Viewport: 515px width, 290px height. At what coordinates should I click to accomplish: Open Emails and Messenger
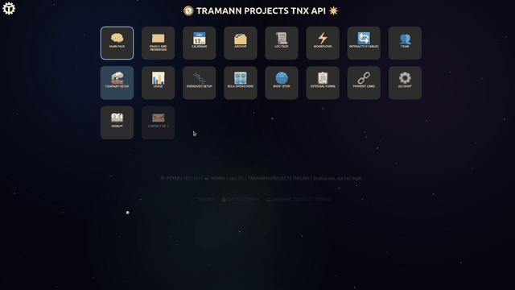[x=158, y=43]
